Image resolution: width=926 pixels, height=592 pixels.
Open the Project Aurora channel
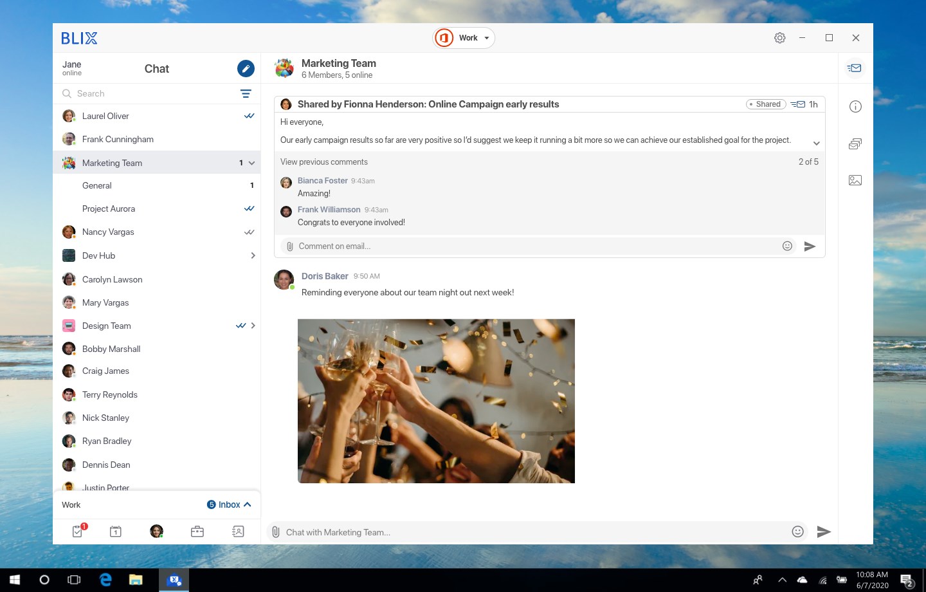tap(157, 208)
